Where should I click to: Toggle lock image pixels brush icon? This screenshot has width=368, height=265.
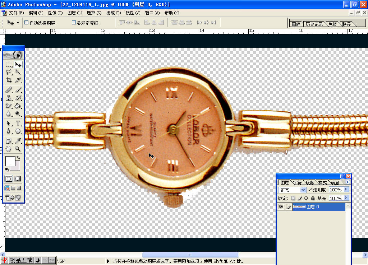299,198
